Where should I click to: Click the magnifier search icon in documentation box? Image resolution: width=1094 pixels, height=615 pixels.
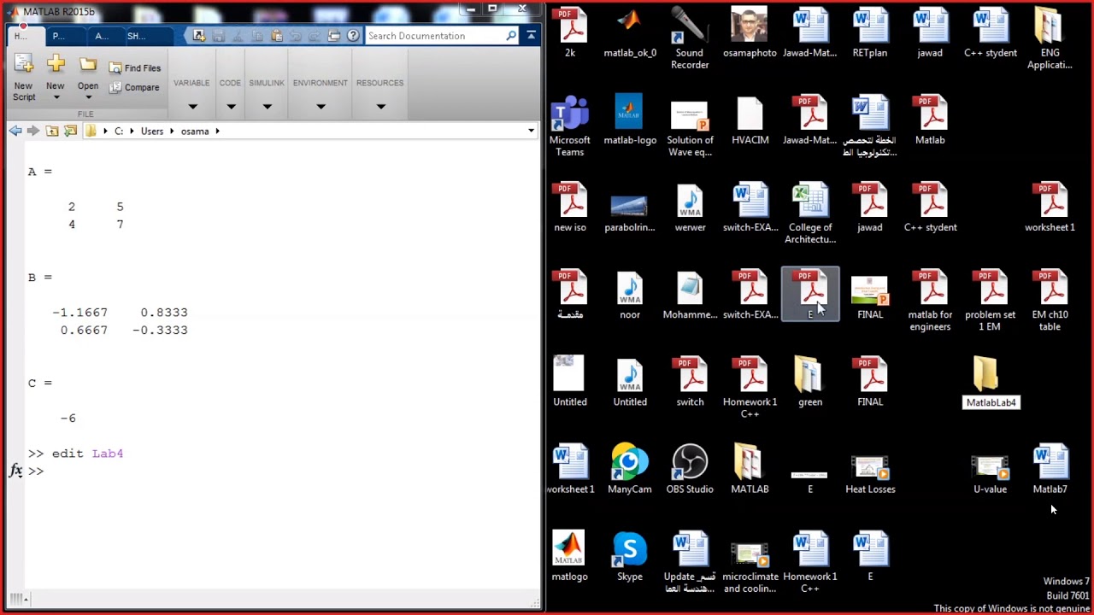[x=511, y=36]
